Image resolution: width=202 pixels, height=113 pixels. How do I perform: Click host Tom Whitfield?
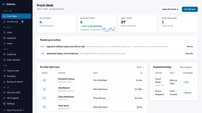tap(100, 80)
